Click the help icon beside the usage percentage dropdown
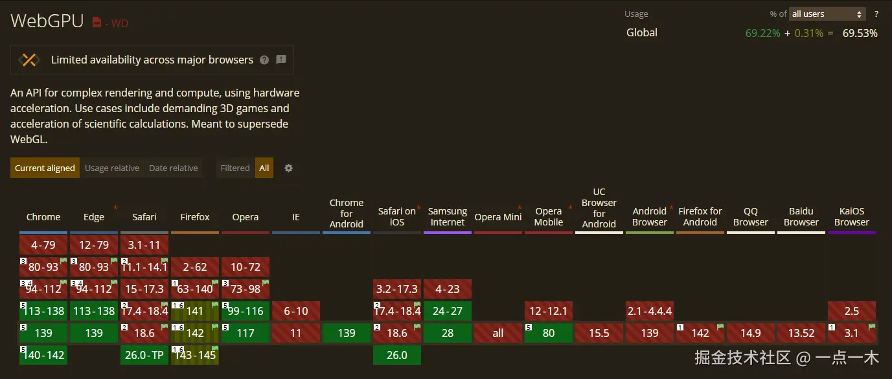892x379 pixels. click(876, 13)
